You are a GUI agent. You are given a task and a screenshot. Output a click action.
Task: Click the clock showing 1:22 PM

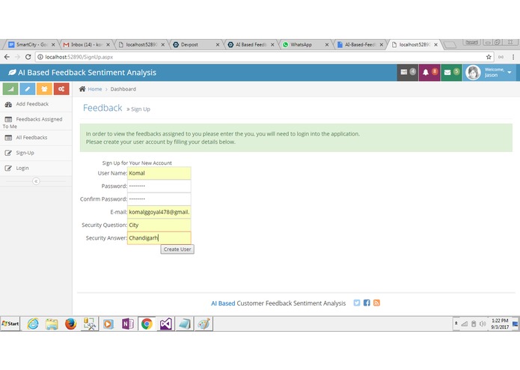click(x=500, y=324)
